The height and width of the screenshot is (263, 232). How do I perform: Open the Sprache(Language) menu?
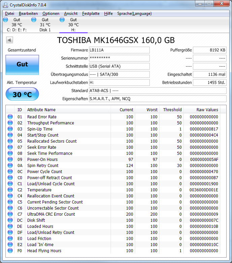[135, 14]
